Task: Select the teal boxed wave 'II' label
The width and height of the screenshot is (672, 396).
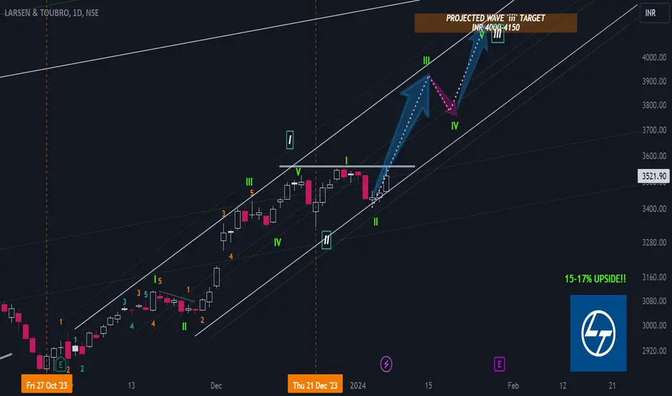Action: coord(326,240)
